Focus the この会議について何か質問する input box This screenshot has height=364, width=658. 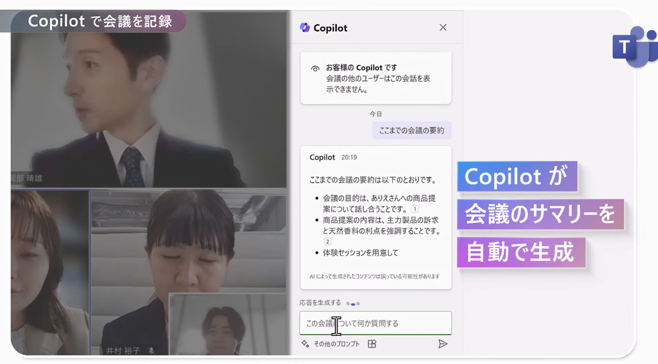point(376,323)
